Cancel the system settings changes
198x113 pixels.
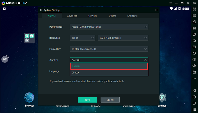tap(110, 100)
